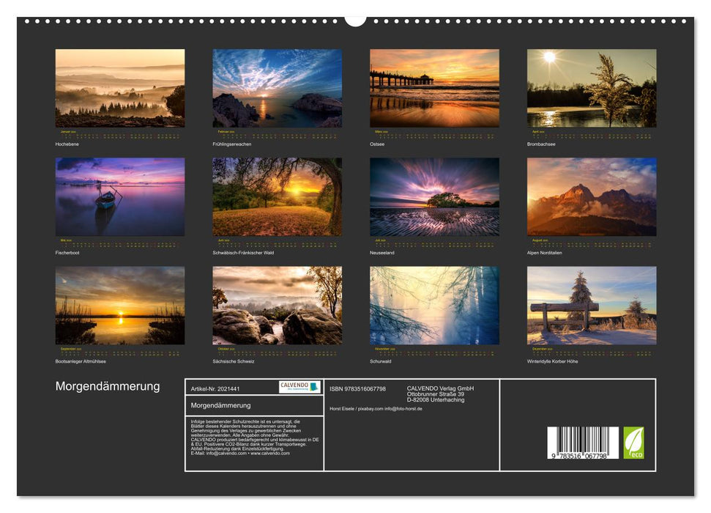
Task: Click the green eco leaf icon
Action: pos(633,443)
